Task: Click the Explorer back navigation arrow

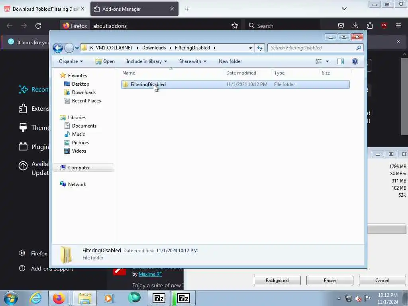Action: [x=58, y=48]
